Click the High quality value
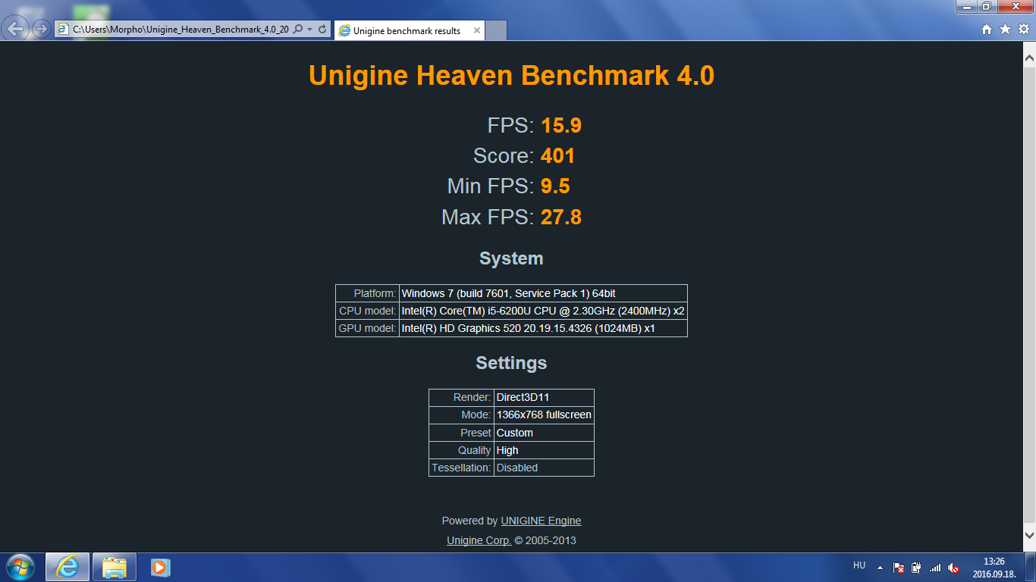Screen dimensions: 1036x582 tap(544, 450)
